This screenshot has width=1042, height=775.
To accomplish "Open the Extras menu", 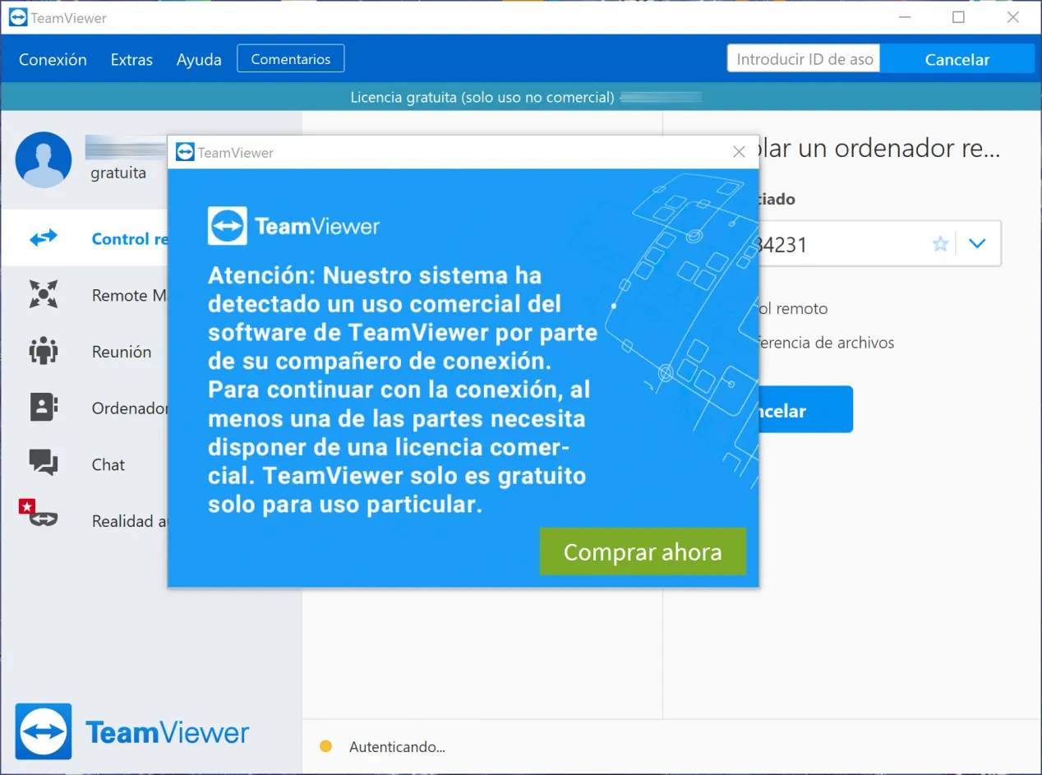I will point(131,59).
